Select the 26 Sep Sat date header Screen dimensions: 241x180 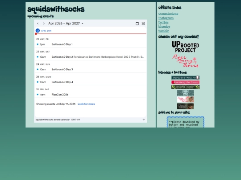coord(42,89)
